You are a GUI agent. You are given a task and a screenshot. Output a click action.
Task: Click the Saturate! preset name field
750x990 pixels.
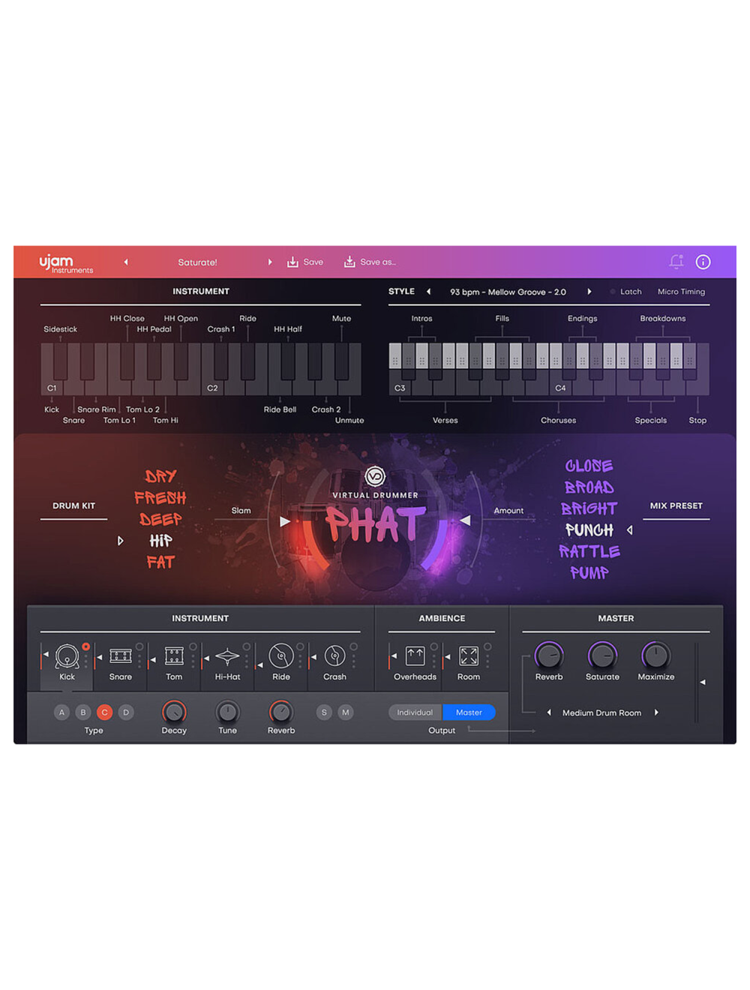pyautogui.click(x=197, y=262)
